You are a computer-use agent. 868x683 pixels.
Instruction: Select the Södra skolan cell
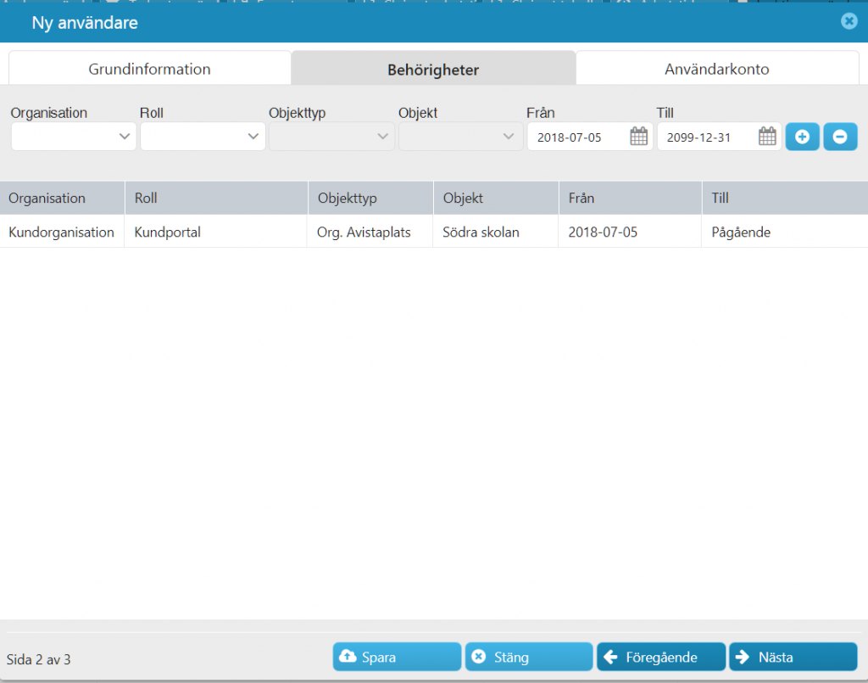(x=495, y=232)
